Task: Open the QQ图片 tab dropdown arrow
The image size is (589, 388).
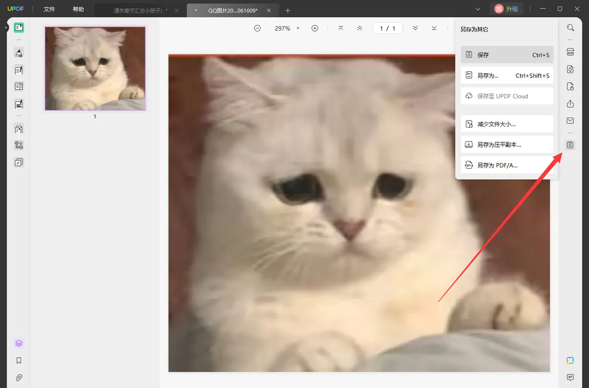Action: (x=196, y=10)
